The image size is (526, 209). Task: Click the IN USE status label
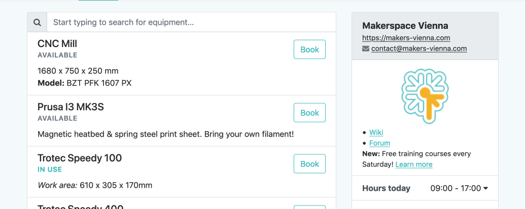(x=50, y=170)
